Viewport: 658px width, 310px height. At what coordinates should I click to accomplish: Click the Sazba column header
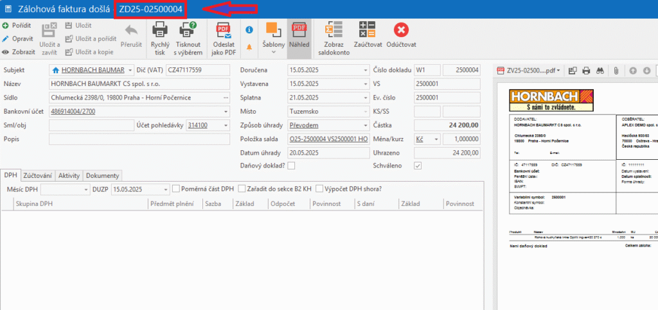(217, 203)
